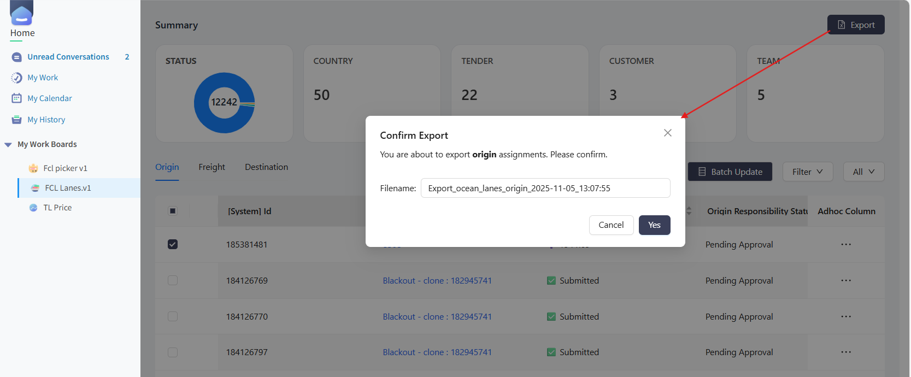Check the row 184126770 checkbox
Screen dimensions: 911x377
tap(173, 316)
